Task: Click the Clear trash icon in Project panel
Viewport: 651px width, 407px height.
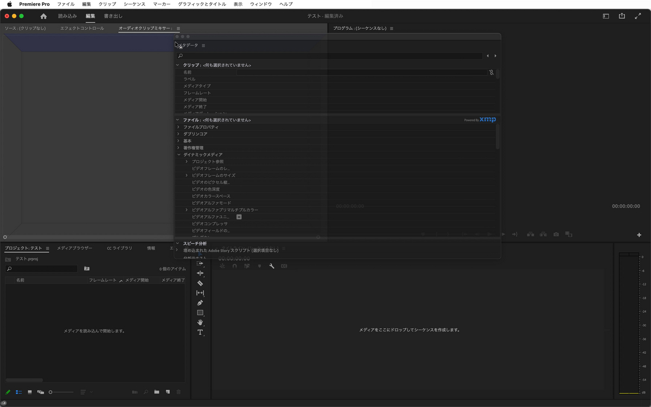Action: [x=178, y=392]
